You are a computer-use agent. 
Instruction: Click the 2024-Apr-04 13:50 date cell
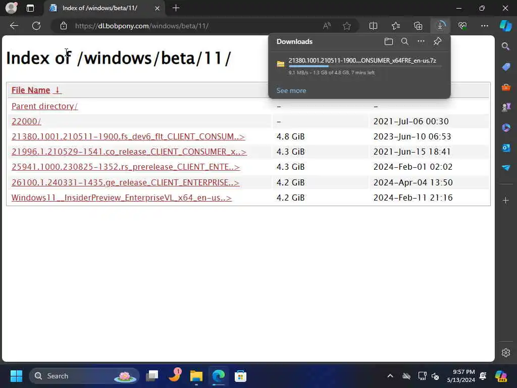click(413, 182)
